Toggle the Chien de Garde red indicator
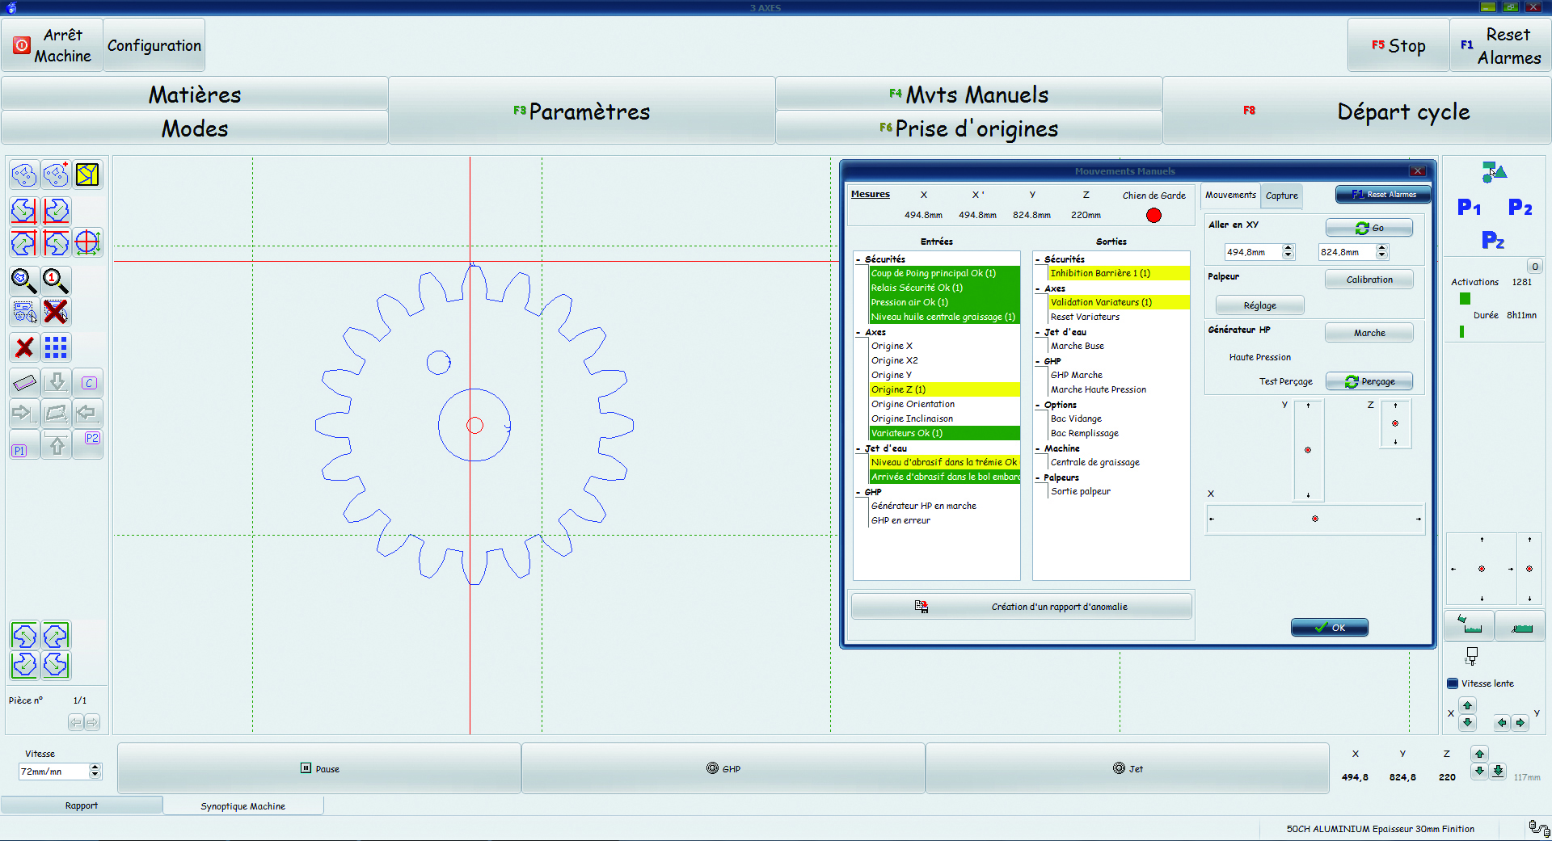The image size is (1552, 841). 1153,215
